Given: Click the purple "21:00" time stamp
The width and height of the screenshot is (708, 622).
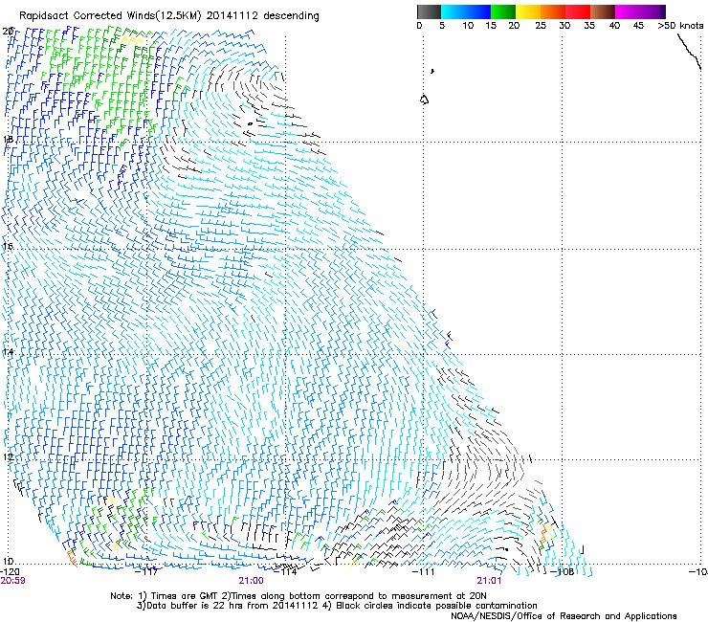Looking at the screenshot, I should [251, 581].
